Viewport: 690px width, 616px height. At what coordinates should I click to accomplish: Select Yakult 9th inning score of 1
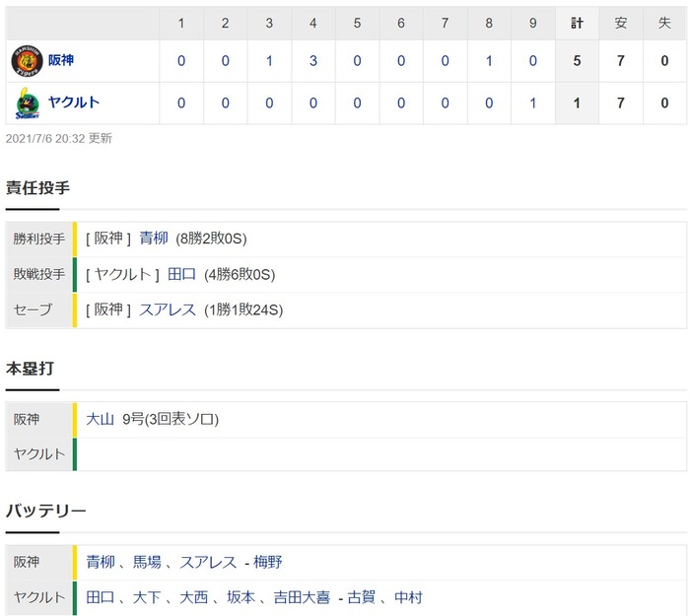point(532,103)
